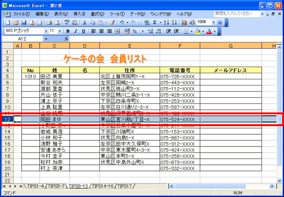The height and width of the screenshot is (197, 284).
Task: Click the vertical scrollbar down arrow
Action: coord(279,180)
